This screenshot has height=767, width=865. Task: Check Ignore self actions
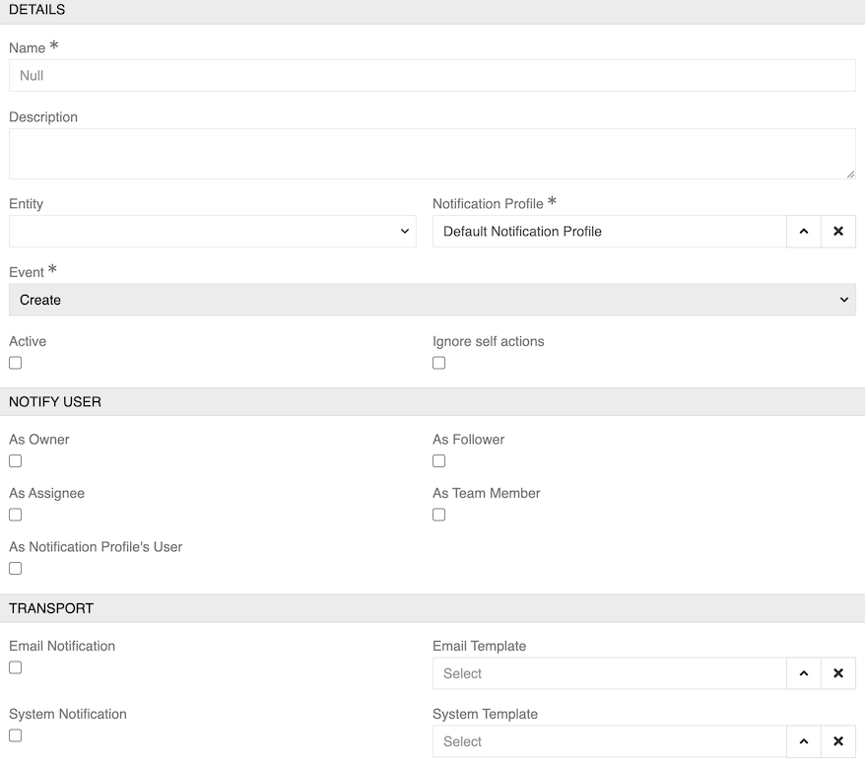coord(439,363)
